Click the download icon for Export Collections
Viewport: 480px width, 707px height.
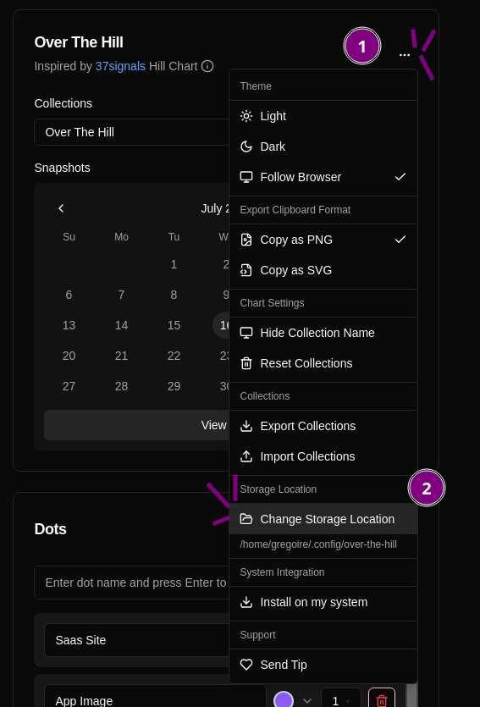[246, 426]
